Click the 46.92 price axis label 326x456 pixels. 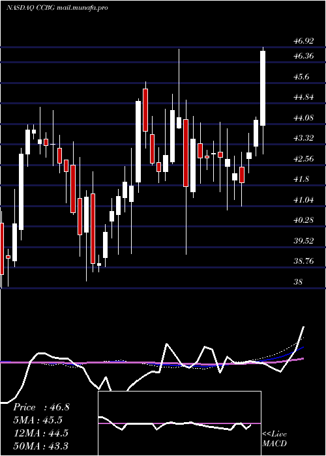304,41
